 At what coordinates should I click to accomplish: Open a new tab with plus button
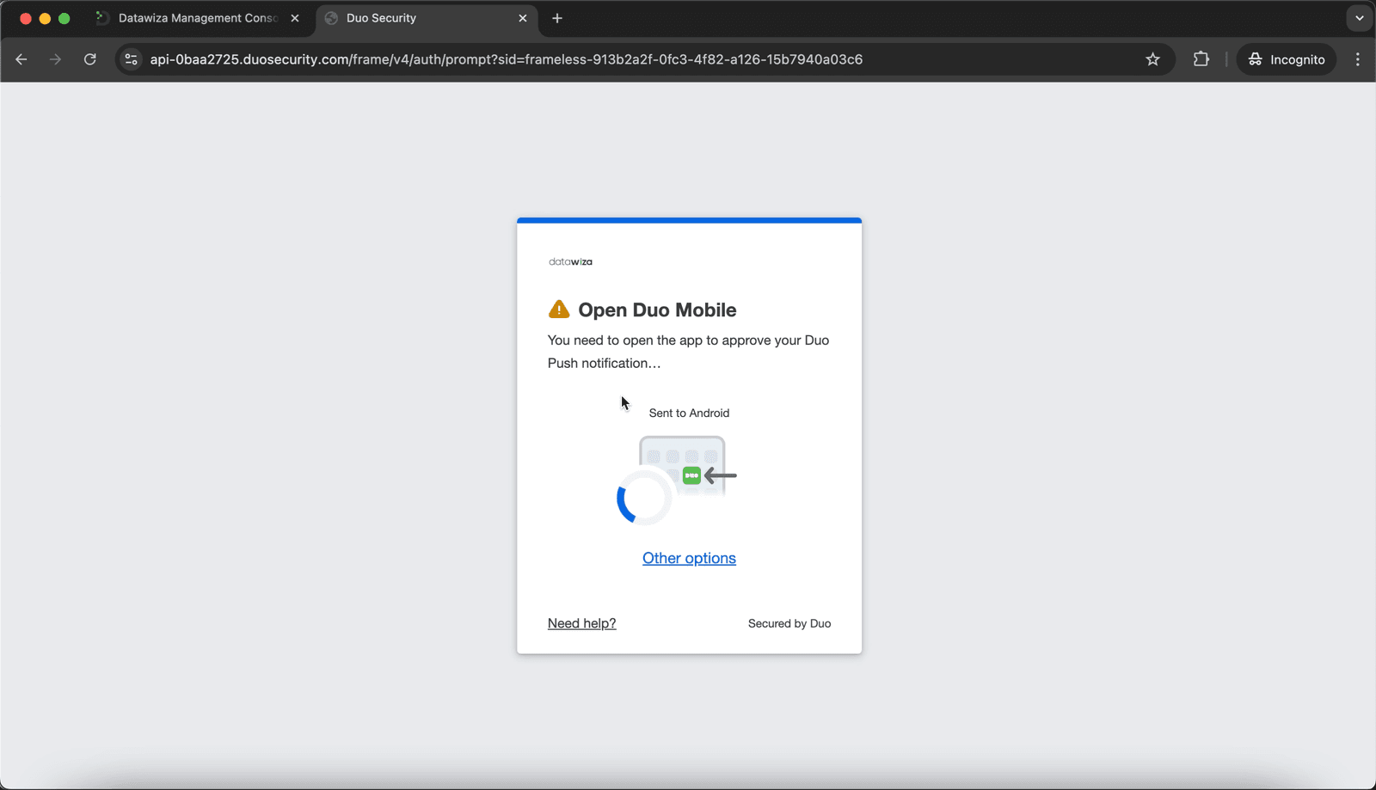click(557, 18)
